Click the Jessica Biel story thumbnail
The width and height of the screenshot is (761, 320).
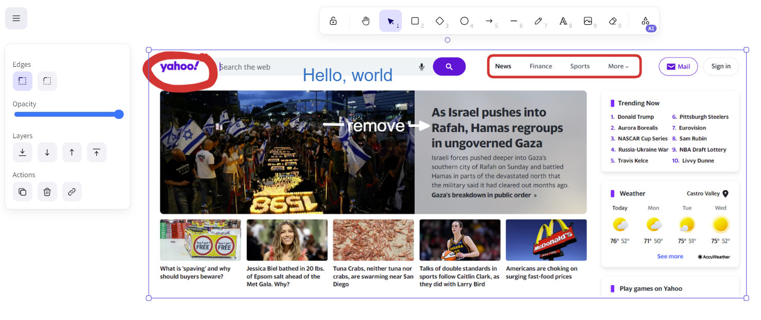coord(287,240)
